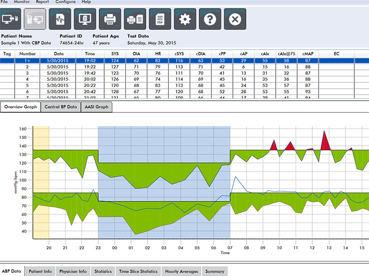Click the Date column header

tap(58, 54)
